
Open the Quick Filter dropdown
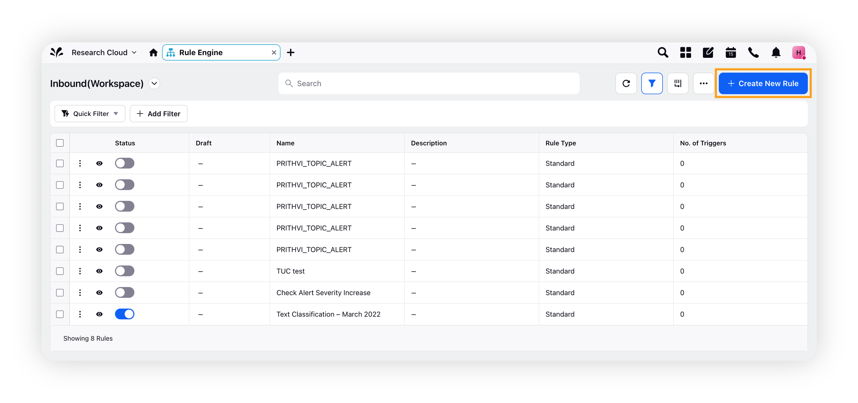coord(90,114)
